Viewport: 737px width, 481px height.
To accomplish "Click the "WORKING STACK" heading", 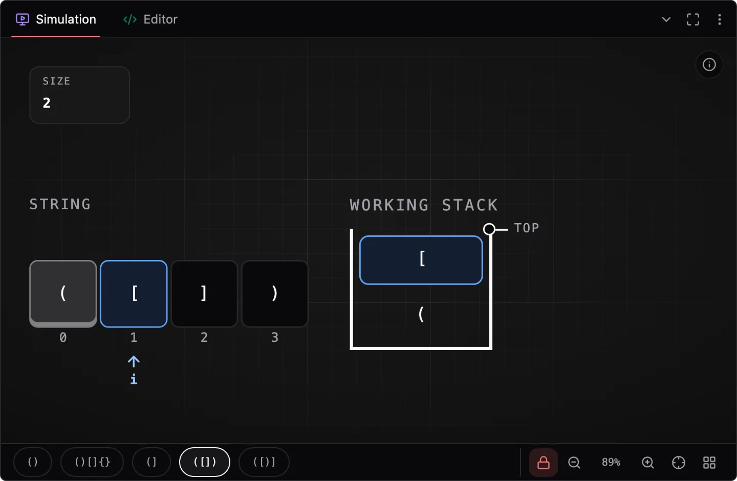I will [x=424, y=205].
